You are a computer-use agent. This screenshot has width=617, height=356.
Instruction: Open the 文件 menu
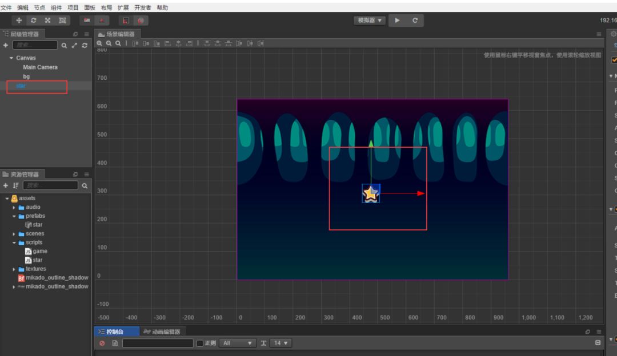click(x=6, y=7)
